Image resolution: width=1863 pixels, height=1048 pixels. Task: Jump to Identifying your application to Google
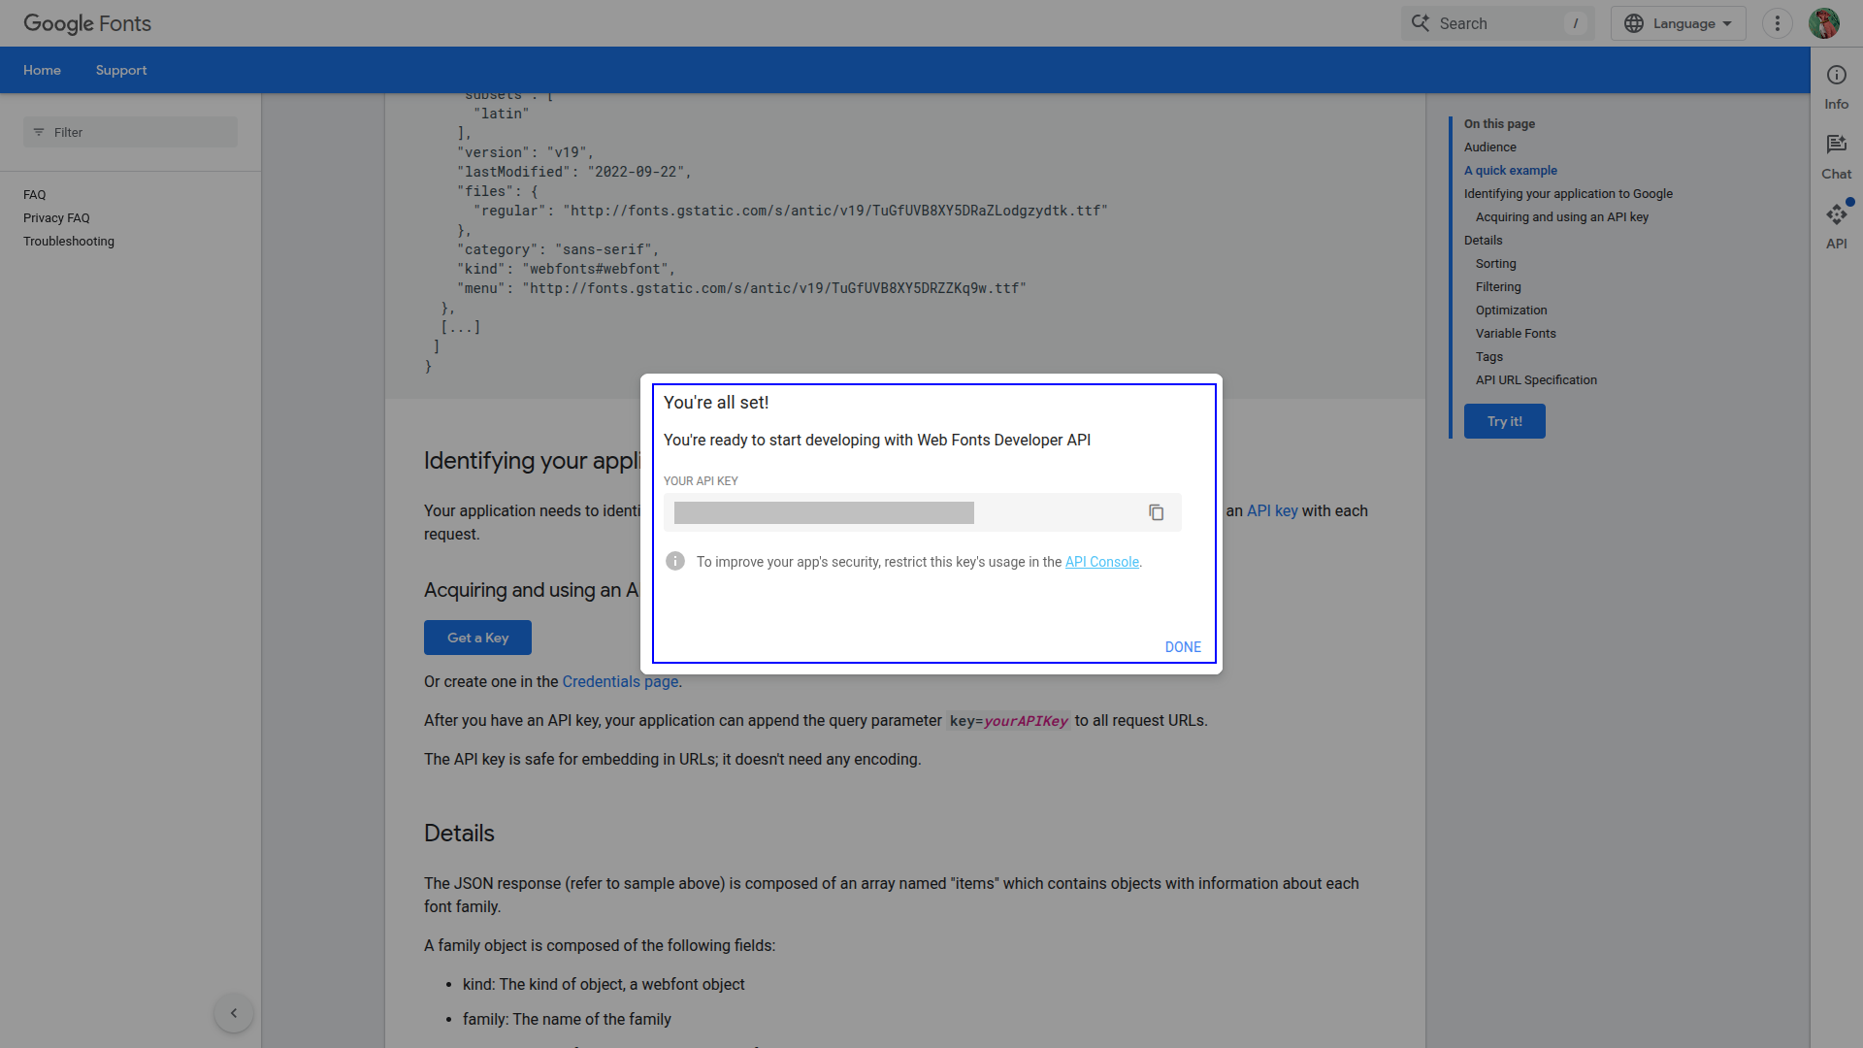[x=1568, y=194]
